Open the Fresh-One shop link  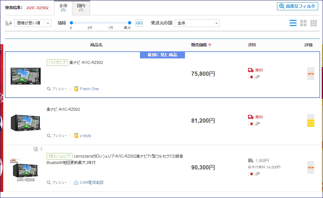89,89
